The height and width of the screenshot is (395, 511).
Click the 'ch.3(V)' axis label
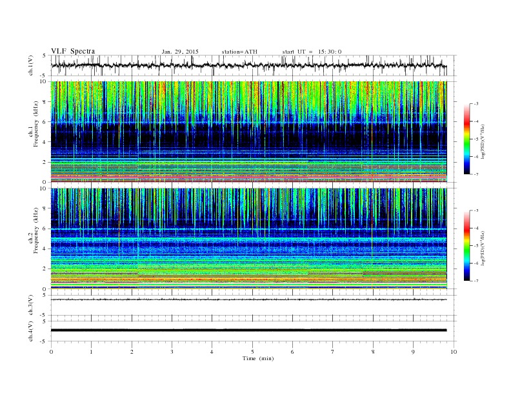30,305
